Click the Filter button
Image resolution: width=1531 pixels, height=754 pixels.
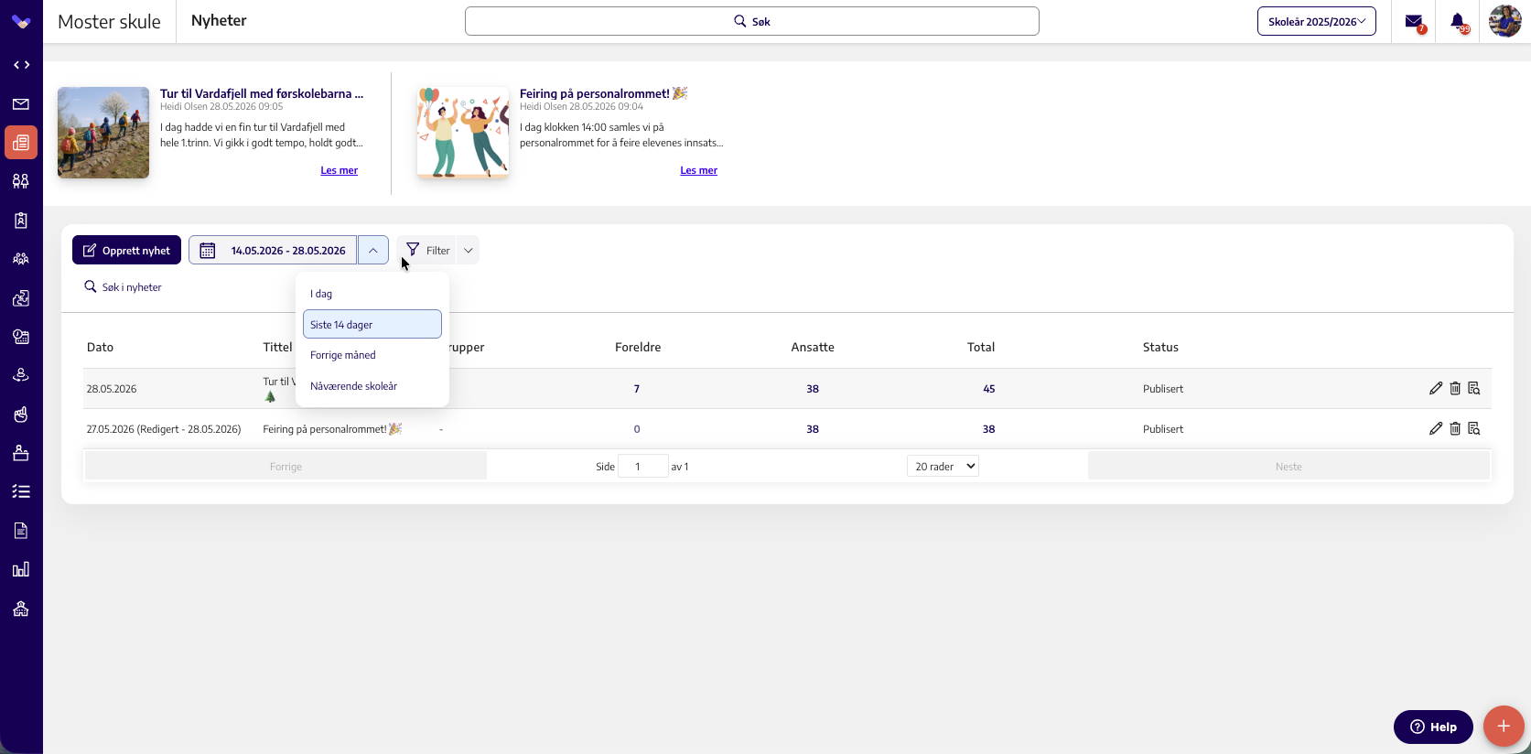427,250
